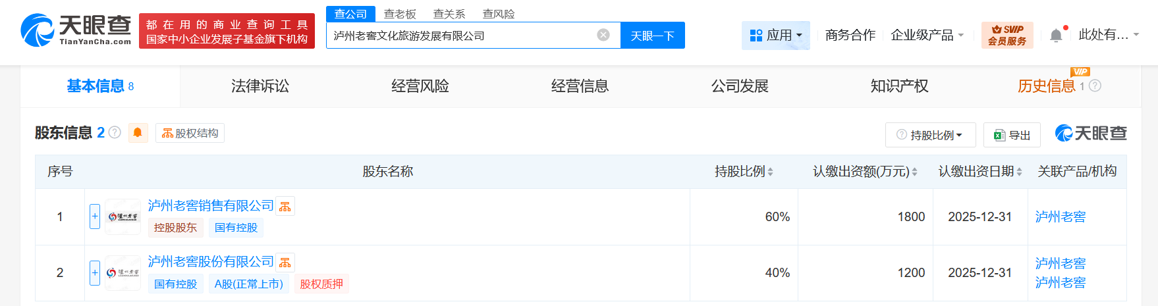This screenshot has width=1158, height=306.
Task: Open the notifications bell
Action: (x=1055, y=36)
